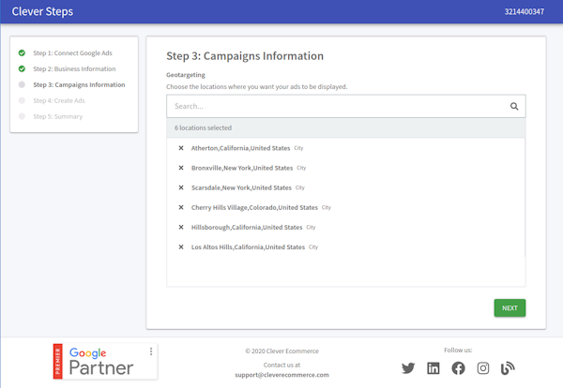563x388 pixels.
Task: Focus the location search field
Action: (338, 106)
